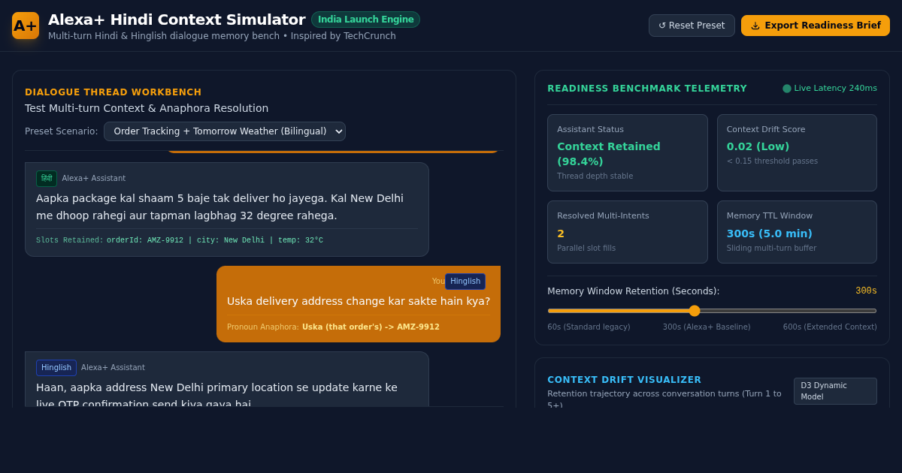This screenshot has width=902, height=473.
Task: Click the 300s (Alexa+ Baseline) slider label
Action: (x=707, y=327)
